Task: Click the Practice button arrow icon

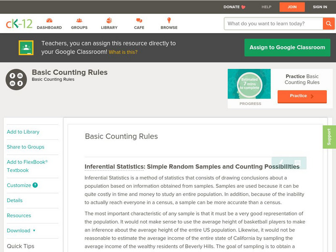Action: pos(312,96)
